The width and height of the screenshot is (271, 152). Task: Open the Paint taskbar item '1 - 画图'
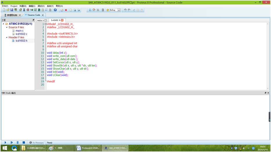[x=60, y=148]
